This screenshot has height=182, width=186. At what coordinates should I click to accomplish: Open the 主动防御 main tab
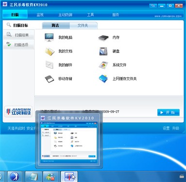point(65,15)
